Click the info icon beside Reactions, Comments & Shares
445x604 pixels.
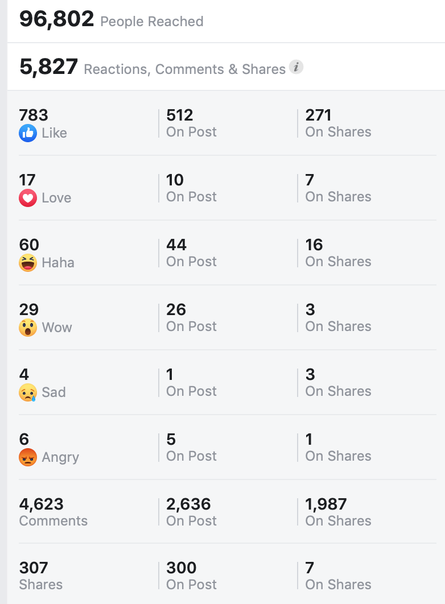296,67
